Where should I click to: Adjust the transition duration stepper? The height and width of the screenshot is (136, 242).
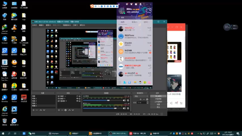(147, 102)
